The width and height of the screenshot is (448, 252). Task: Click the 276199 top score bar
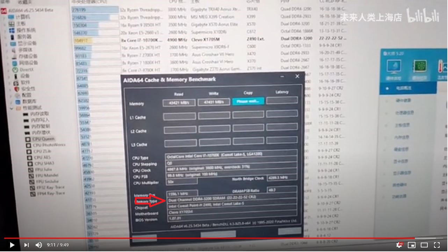point(95,10)
